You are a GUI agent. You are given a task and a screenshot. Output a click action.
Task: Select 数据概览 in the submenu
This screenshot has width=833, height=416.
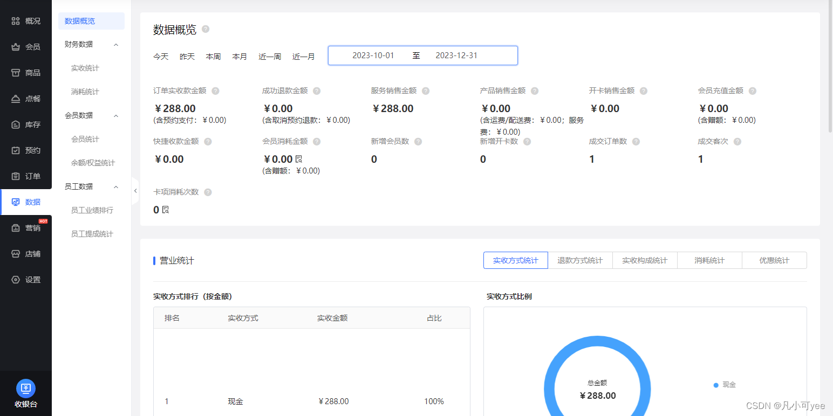click(91, 21)
